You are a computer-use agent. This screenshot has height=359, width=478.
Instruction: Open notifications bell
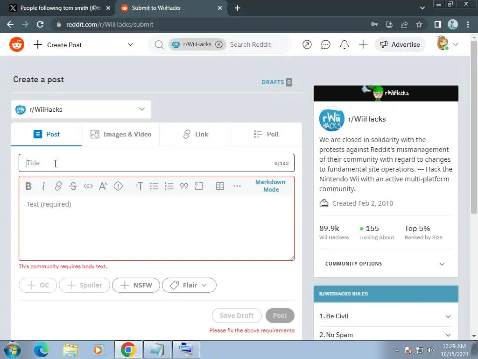(x=344, y=44)
